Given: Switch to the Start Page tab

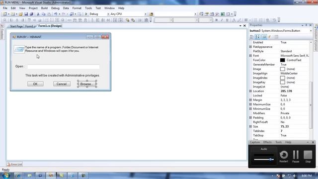Looking at the screenshot, I should (x=16, y=26).
